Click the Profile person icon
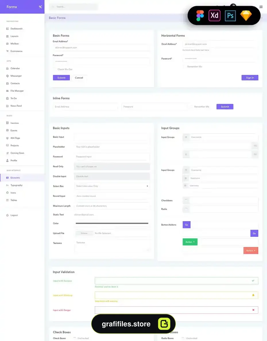Image resolution: width=267 pixels, height=341 pixels. click(x=7, y=160)
